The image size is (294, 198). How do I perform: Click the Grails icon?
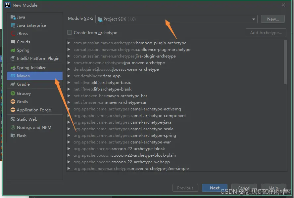tap(13, 101)
